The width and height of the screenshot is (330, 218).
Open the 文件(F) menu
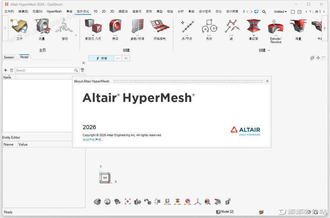coord(9,12)
